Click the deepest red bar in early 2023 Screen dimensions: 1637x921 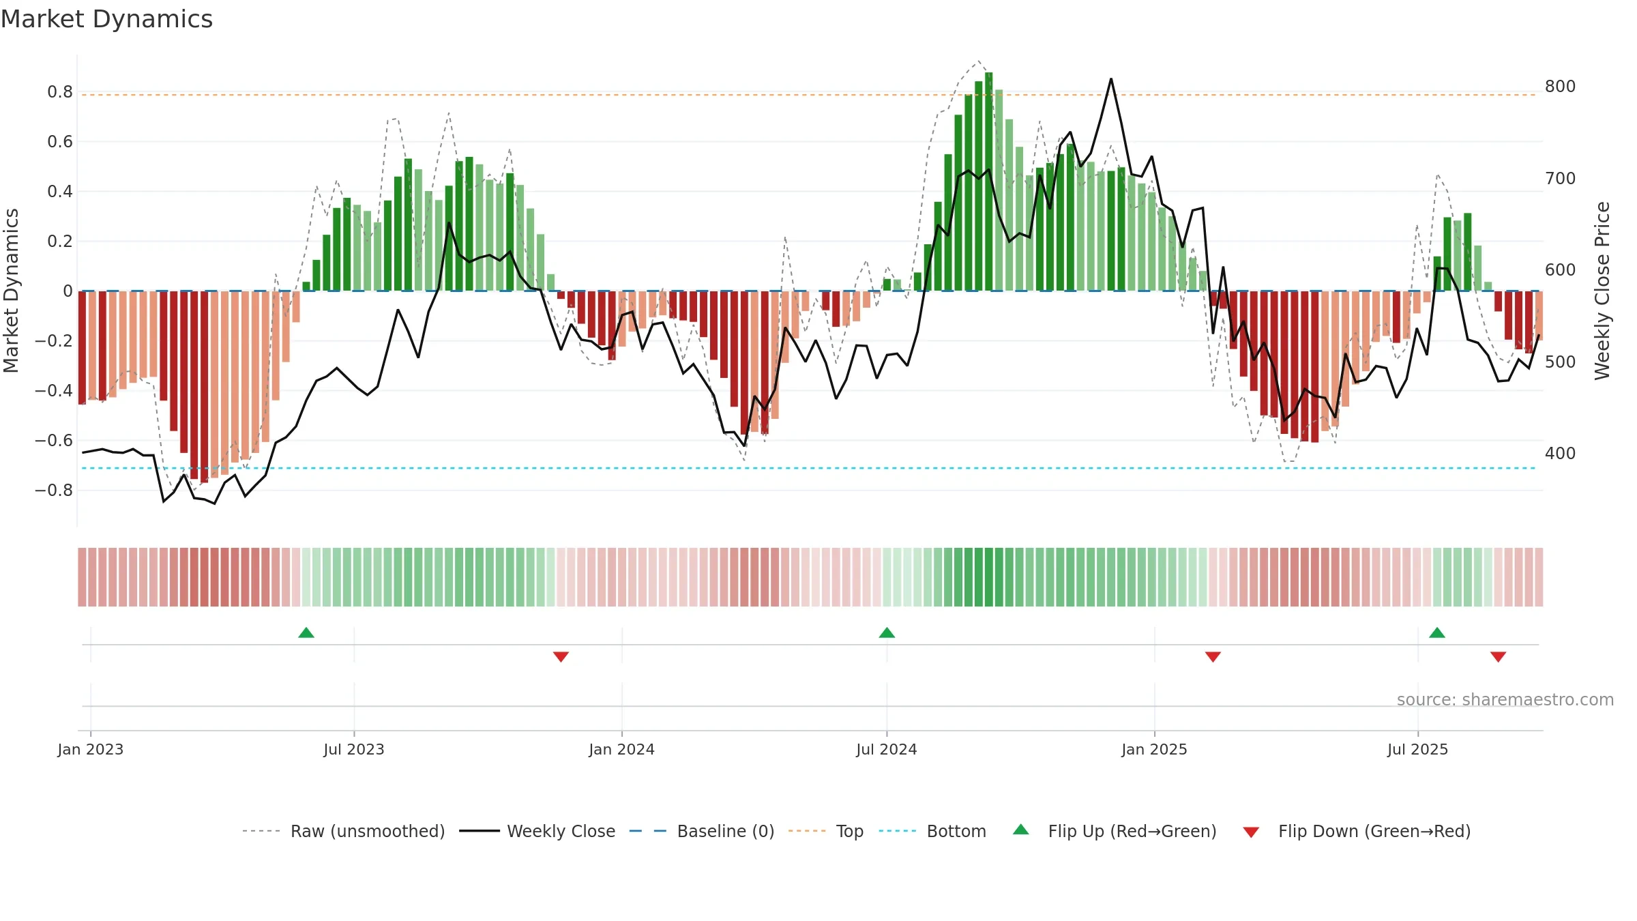204,387
